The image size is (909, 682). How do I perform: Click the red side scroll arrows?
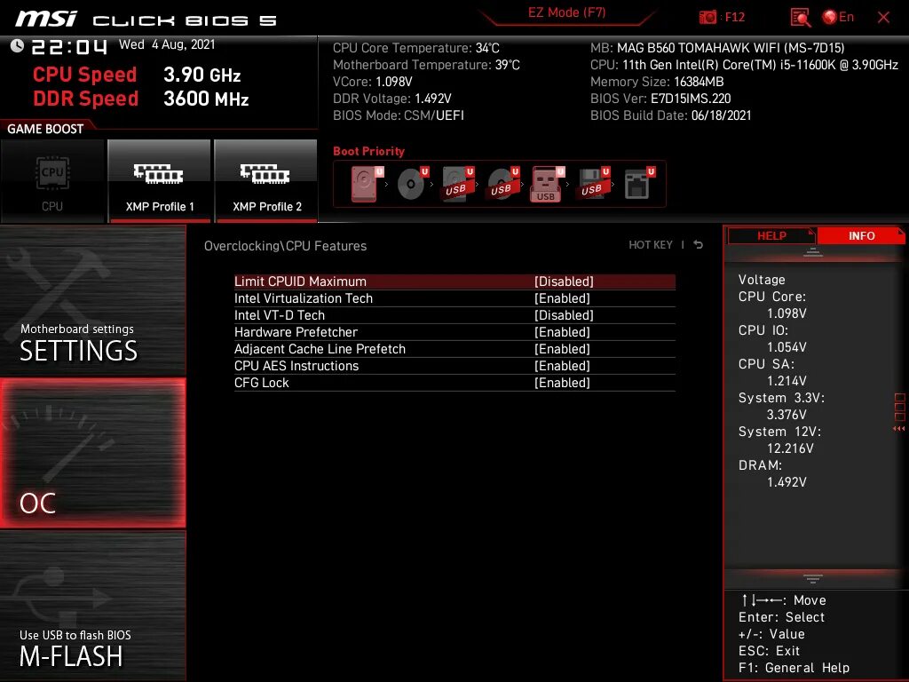point(898,429)
